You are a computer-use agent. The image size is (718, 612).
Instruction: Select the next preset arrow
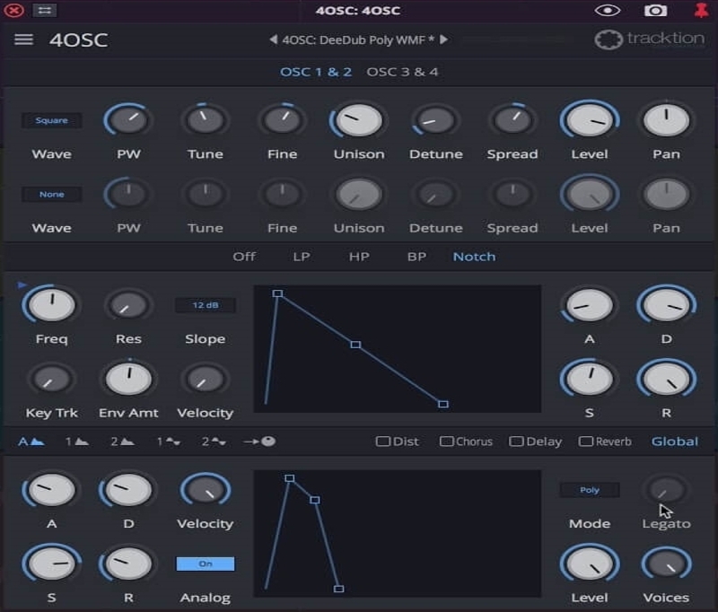click(443, 39)
